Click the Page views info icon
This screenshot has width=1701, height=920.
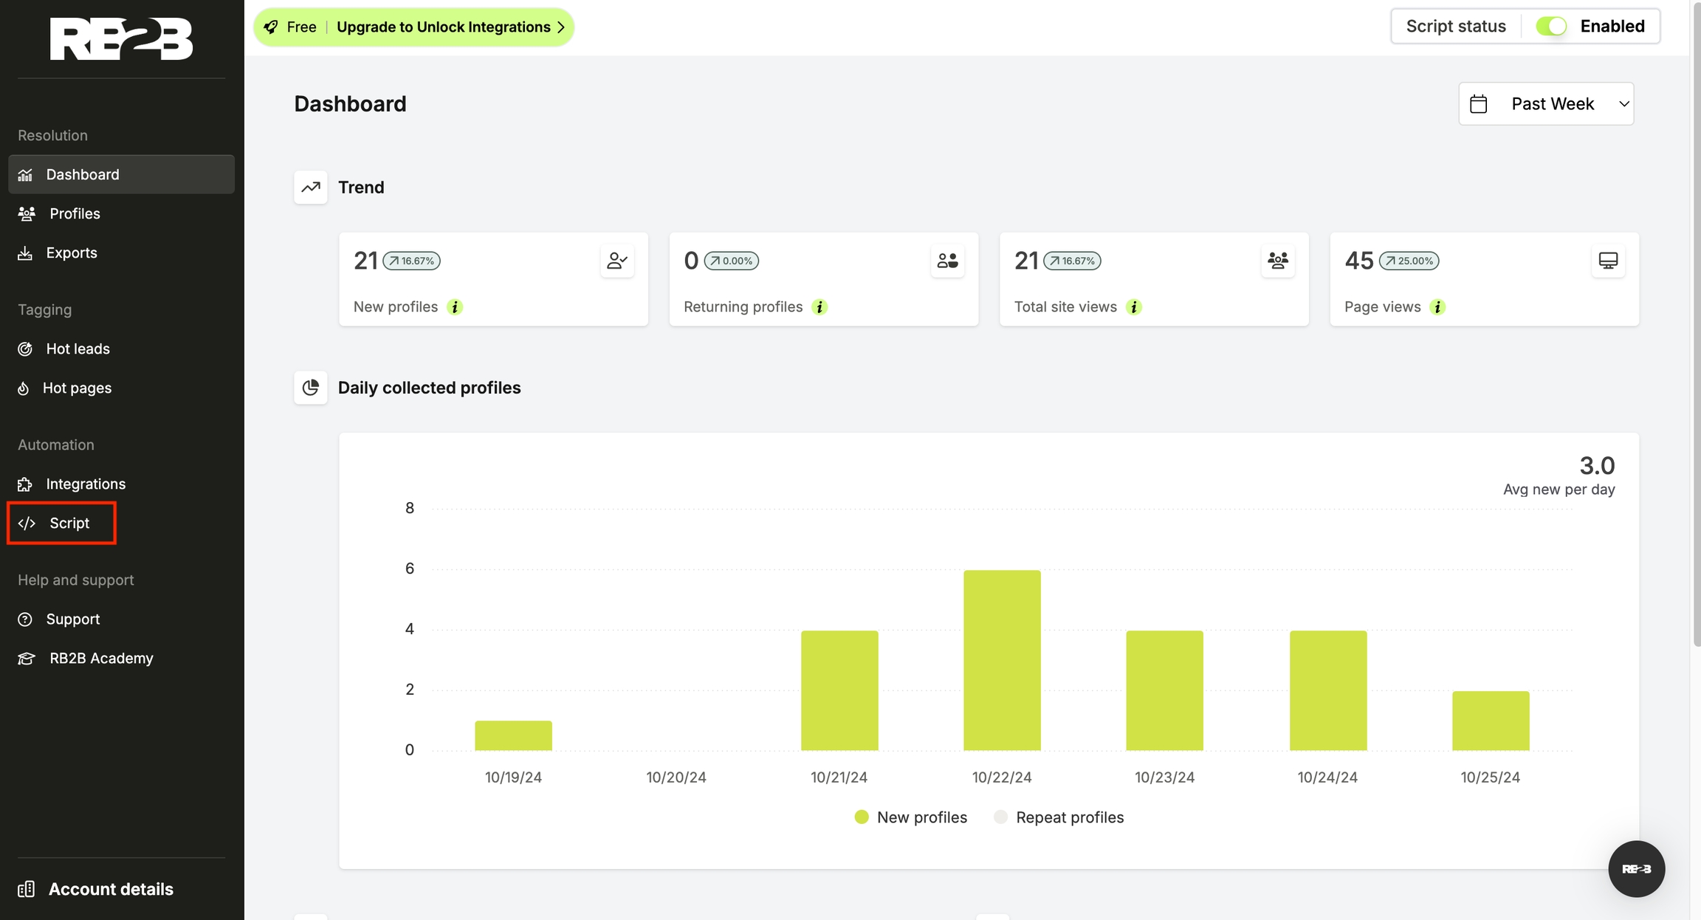pos(1437,307)
